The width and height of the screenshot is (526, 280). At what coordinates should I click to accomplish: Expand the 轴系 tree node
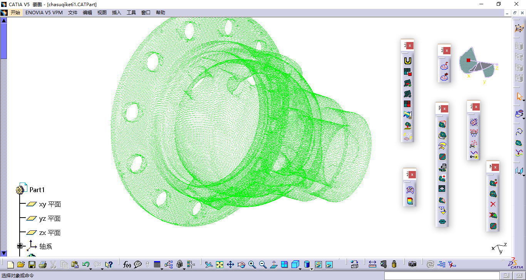pyautogui.click(x=20, y=246)
